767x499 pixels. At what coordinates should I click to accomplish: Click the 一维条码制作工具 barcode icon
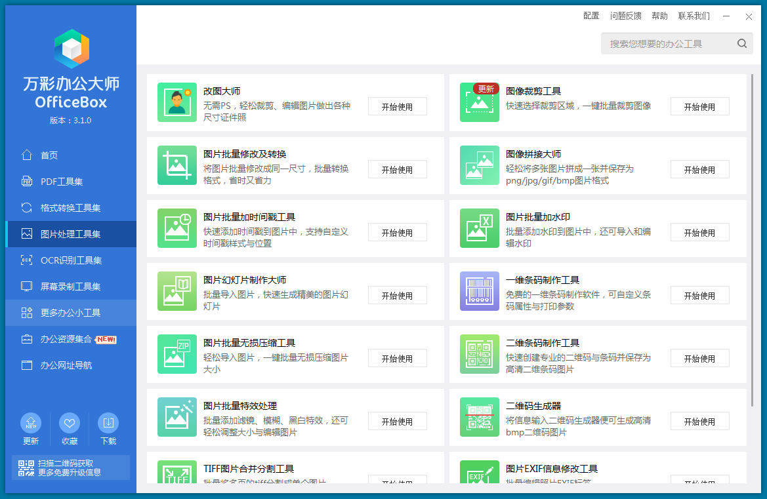coord(480,291)
